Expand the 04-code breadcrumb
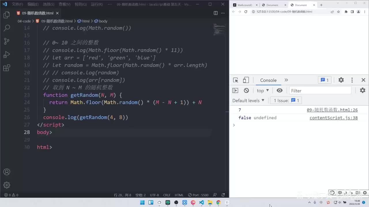The height and width of the screenshot is (207, 369). coord(24,21)
